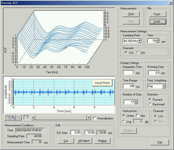Click the horizontal scrollbar track
This screenshot has height=150, width=174.
pos(61,118)
